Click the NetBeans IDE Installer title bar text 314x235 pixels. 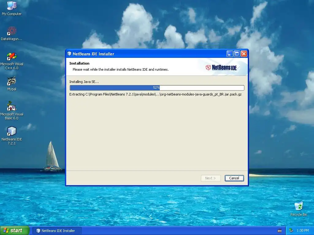point(93,54)
